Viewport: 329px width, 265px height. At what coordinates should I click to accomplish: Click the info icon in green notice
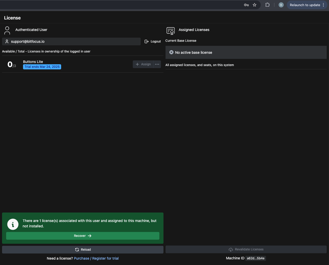pos(13,224)
